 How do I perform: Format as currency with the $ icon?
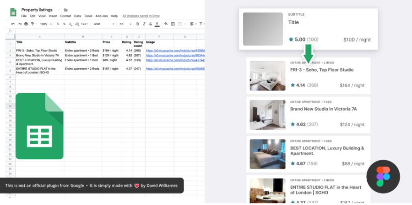coord(58,24)
